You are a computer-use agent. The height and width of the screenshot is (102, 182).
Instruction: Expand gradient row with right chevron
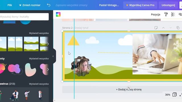(x=48, y=69)
